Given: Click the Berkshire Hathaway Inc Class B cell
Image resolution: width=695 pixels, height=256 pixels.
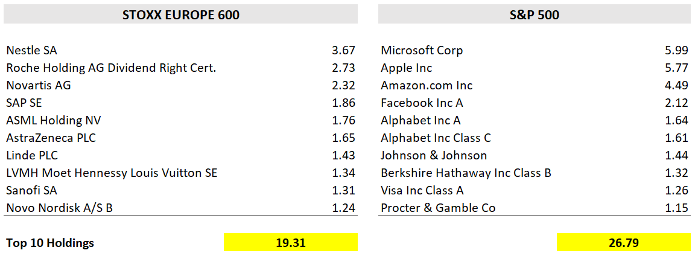Looking at the screenshot, I should point(466,173).
